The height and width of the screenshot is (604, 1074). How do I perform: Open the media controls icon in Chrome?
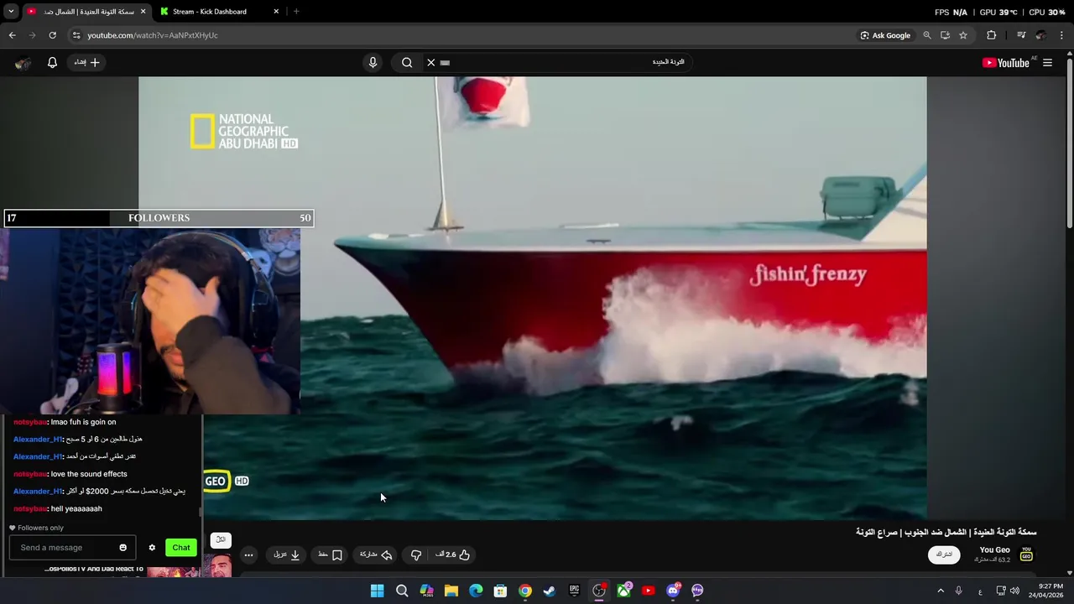[x=1021, y=35]
